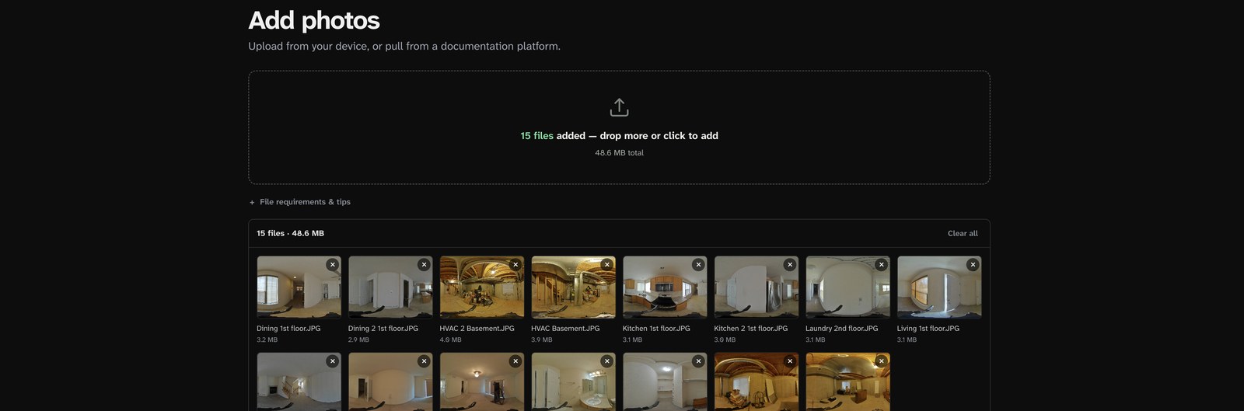
Task: Select file name 'Dining 2 1st floor.JPG'
Action: 383,329
